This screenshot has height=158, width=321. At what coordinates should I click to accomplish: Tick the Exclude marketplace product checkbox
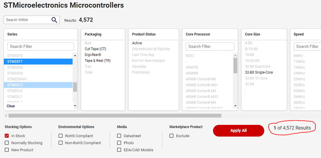tap(171, 136)
